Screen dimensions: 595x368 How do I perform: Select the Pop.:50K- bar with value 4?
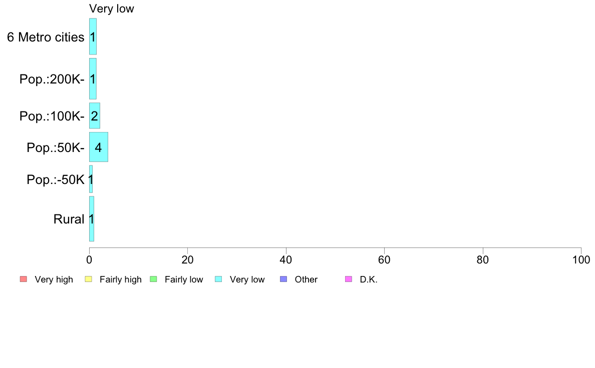[x=99, y=147]
